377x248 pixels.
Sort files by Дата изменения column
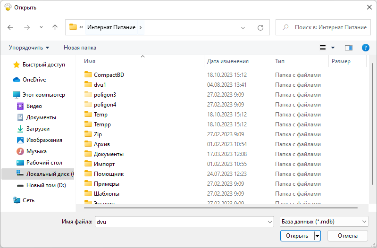pos(227,61)
